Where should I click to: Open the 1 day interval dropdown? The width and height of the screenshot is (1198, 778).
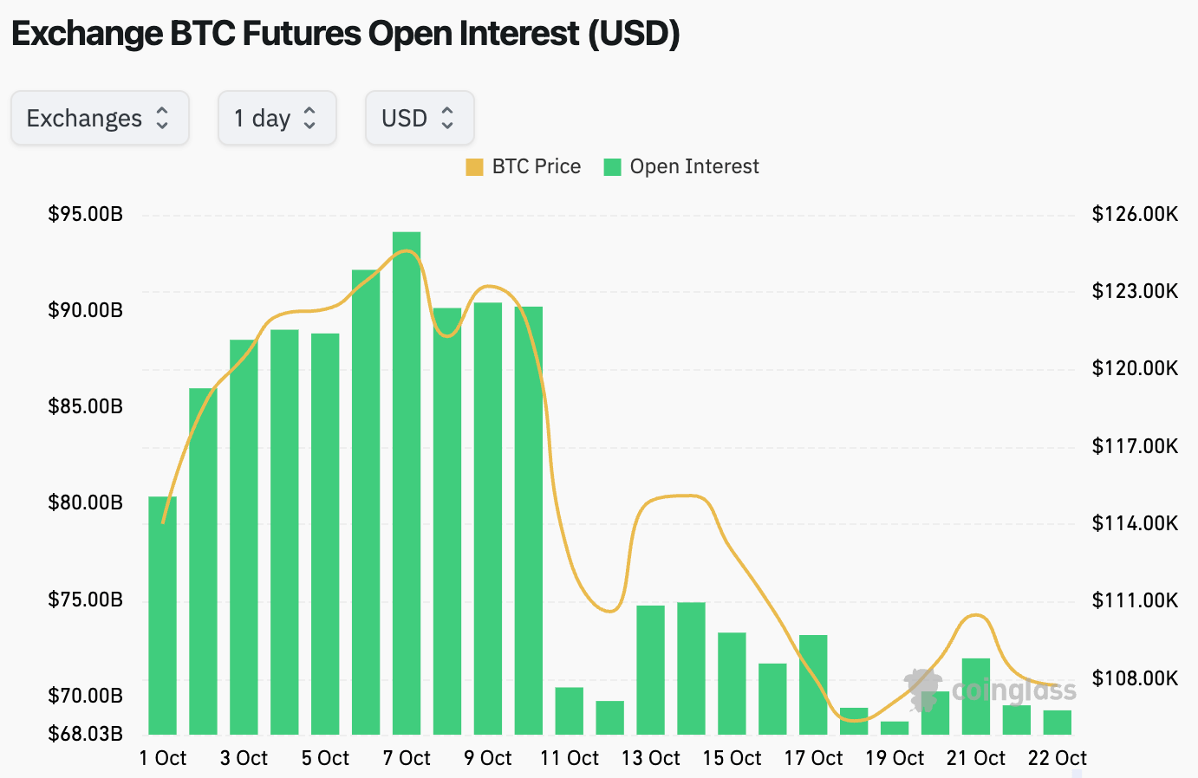(x=276, y=118)
